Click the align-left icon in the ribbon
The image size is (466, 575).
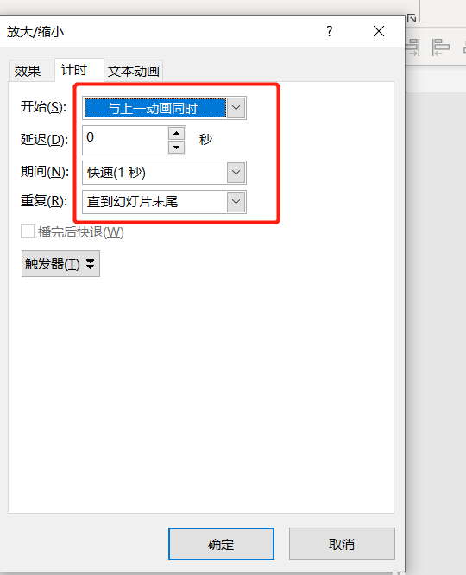[x=440, y=47]
